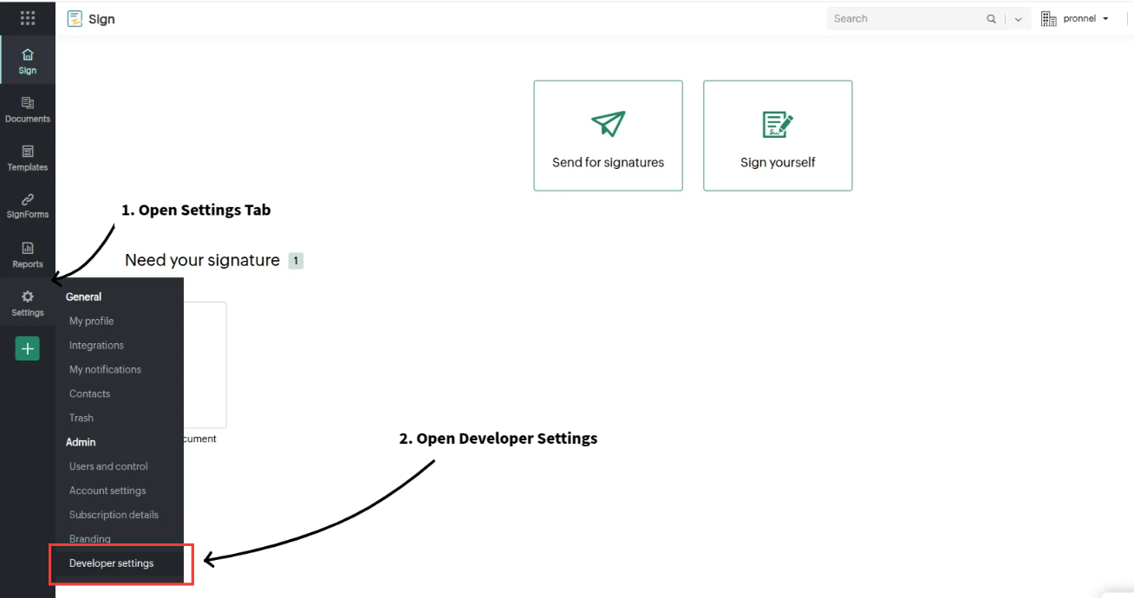Open Contacts from the settings menu

[89, 393]
